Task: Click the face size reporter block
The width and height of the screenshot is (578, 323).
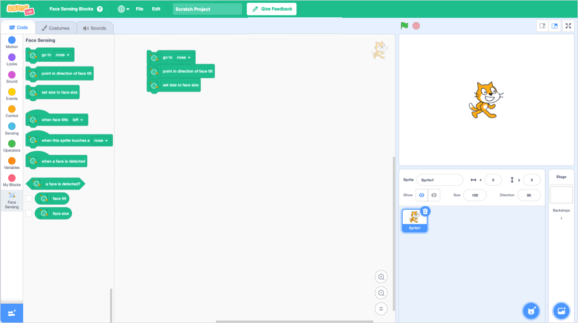Action: click(x=53, y=213)
